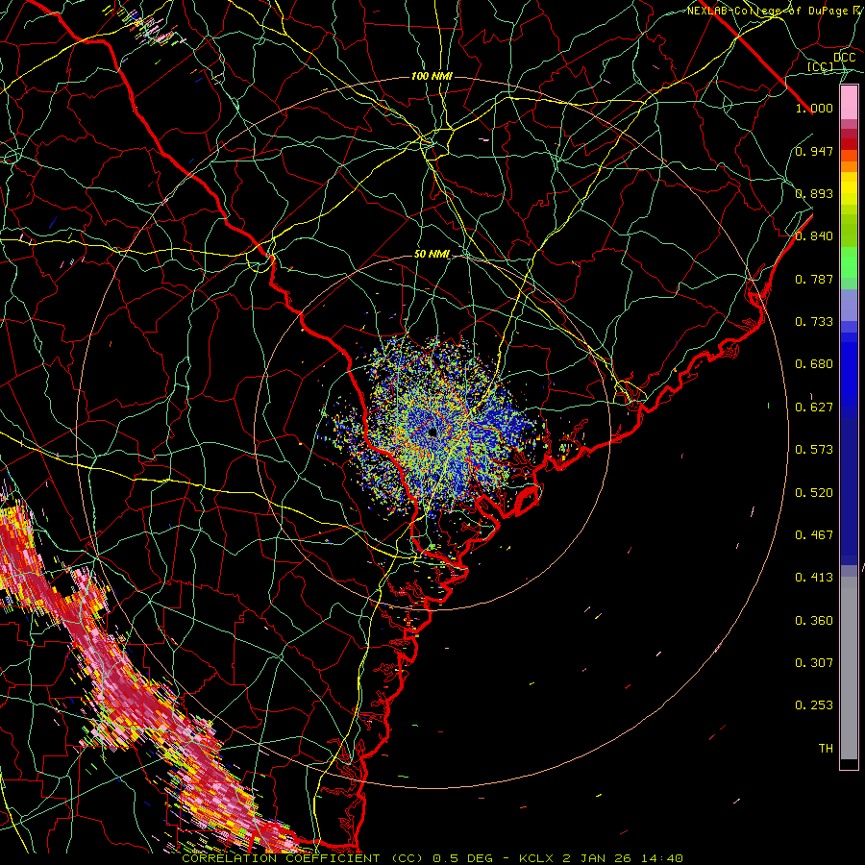Click the 0.947 scale value
This screenshot has height=865, width=865.
pyautogui.click(x=814, y=151)
